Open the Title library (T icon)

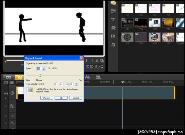(113, 20)
